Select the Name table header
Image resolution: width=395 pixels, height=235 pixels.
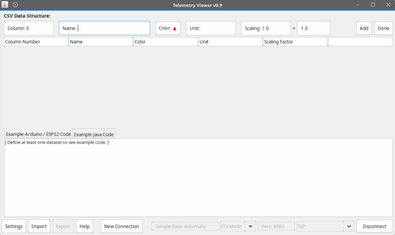(101, 42)
